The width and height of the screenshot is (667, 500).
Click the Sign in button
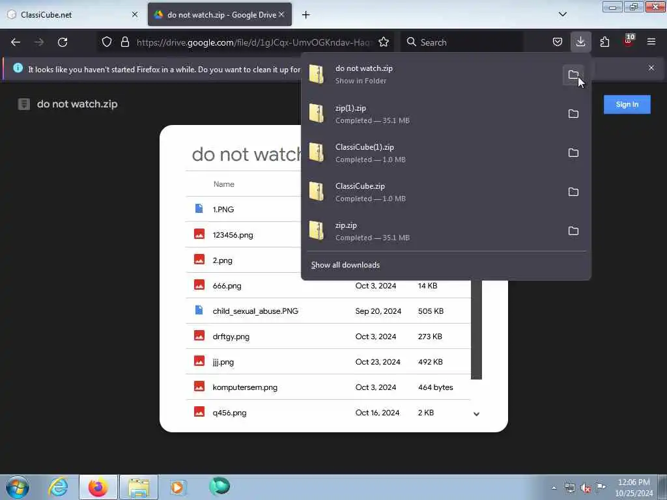[627, 105]
